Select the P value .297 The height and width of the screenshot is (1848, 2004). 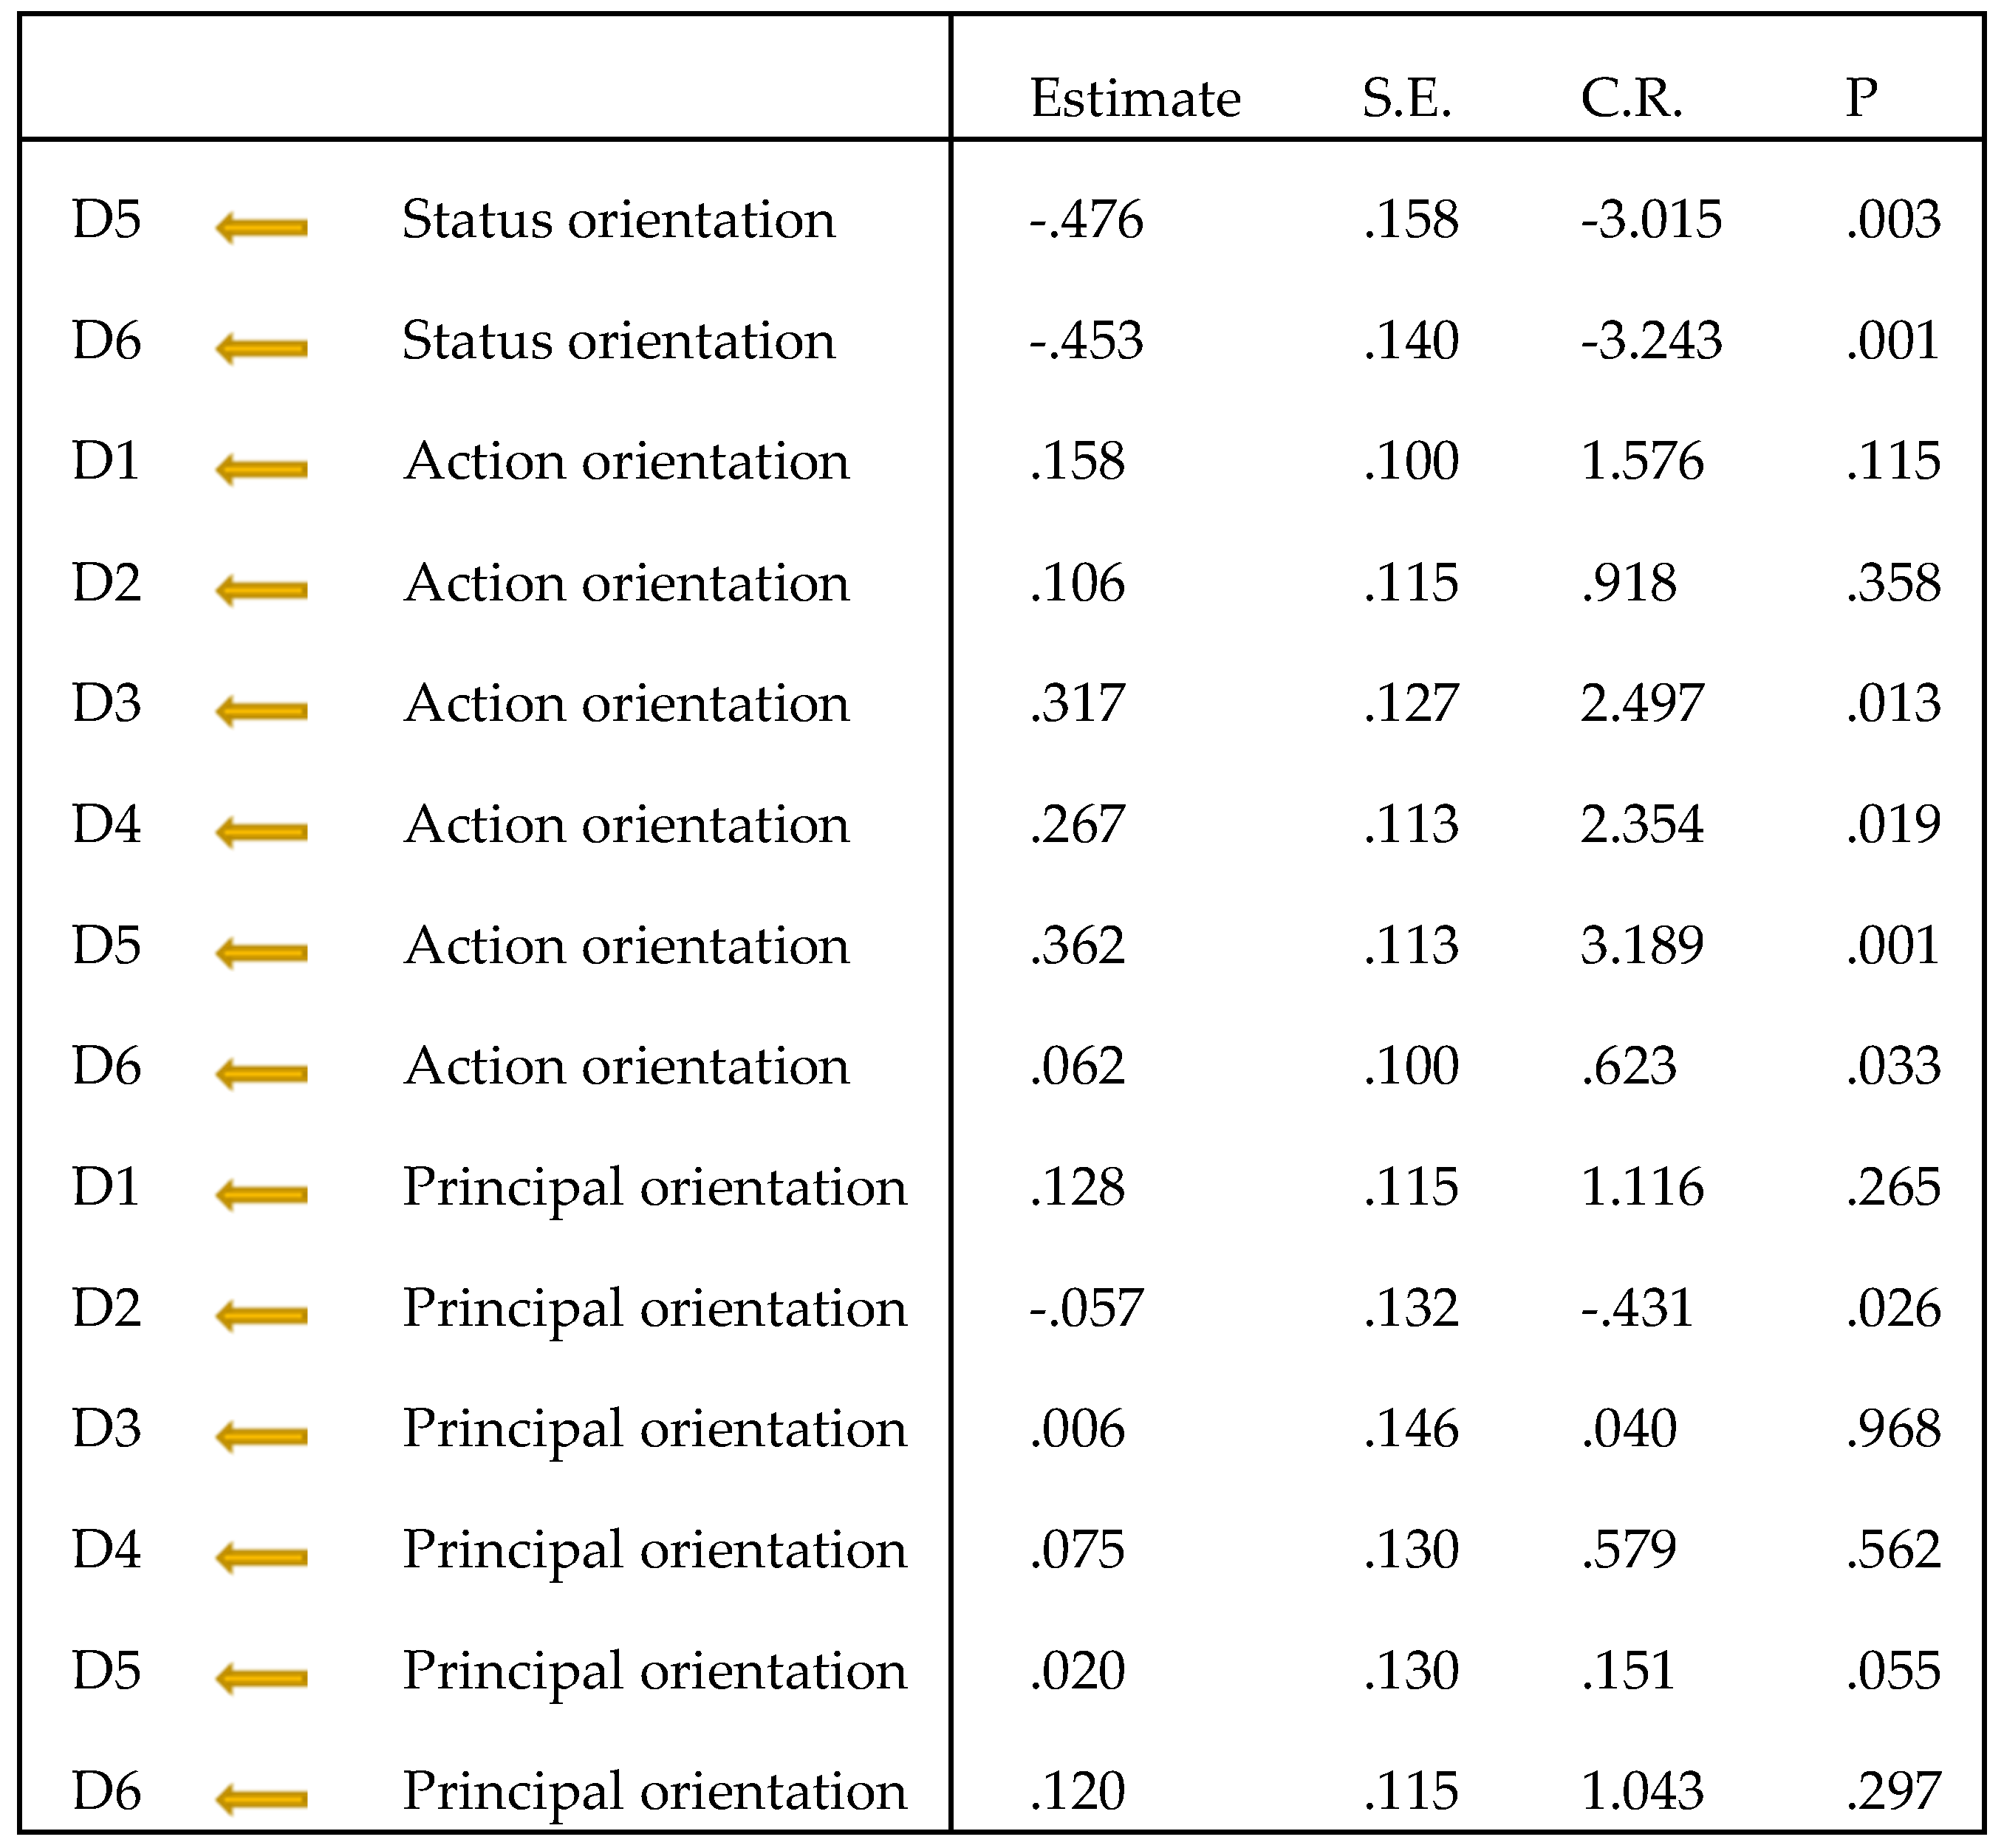tap(1893, 1791)
